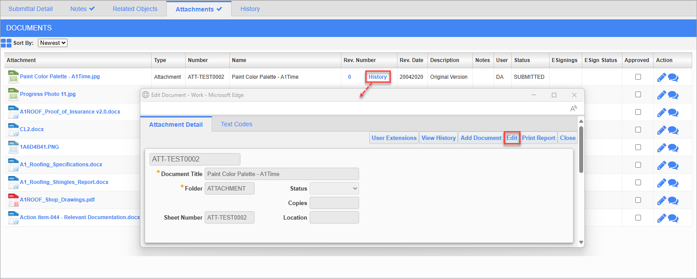The width and height of the screenshot is (697, 279).
Task: Click Read Aloud icon in Edge popup
Action: 573,108
